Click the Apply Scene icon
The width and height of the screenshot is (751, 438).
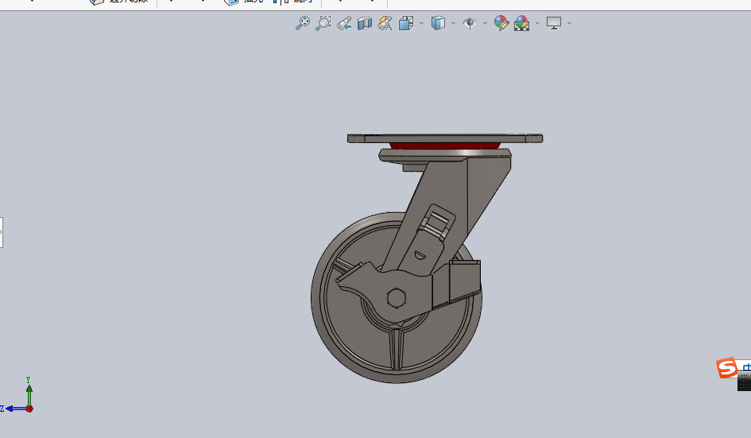click(x=521, y=23)
